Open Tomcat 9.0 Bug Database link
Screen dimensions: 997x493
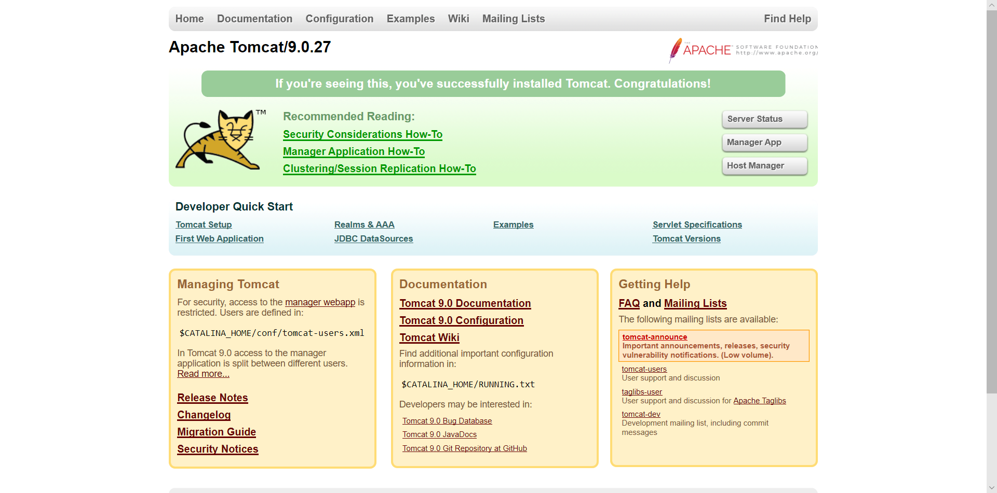[x=447, y=421]
